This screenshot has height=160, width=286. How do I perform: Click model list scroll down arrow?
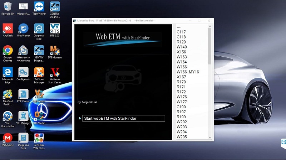pyautogui.click(x=209, y=138)
